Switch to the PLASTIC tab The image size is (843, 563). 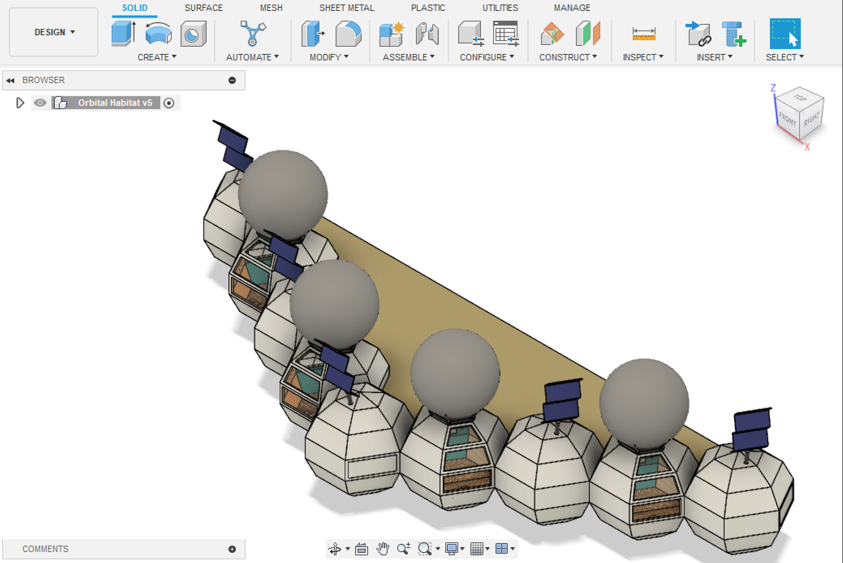click(x=428, y=8)
